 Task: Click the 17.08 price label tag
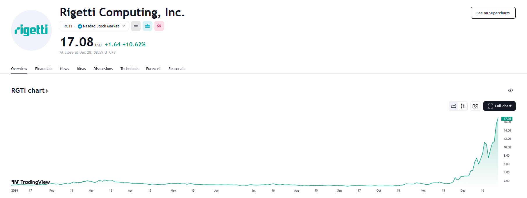(507, 119)
